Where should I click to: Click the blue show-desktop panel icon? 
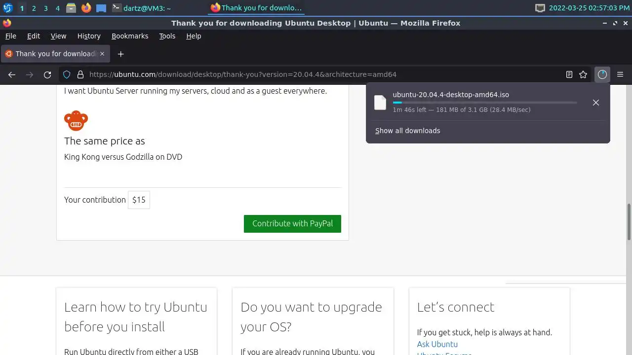101,8
